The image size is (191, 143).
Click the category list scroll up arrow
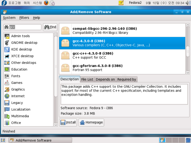tap(56, 34)
